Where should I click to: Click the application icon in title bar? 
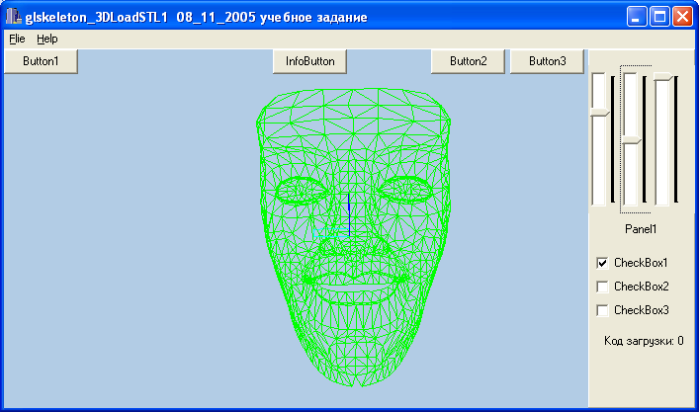point(14,17)
